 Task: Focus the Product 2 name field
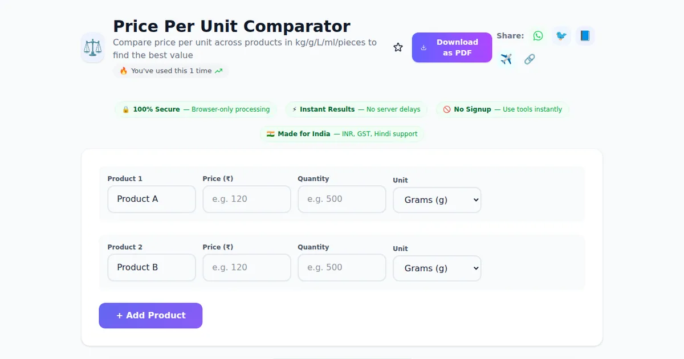click(x=152, y=267)
